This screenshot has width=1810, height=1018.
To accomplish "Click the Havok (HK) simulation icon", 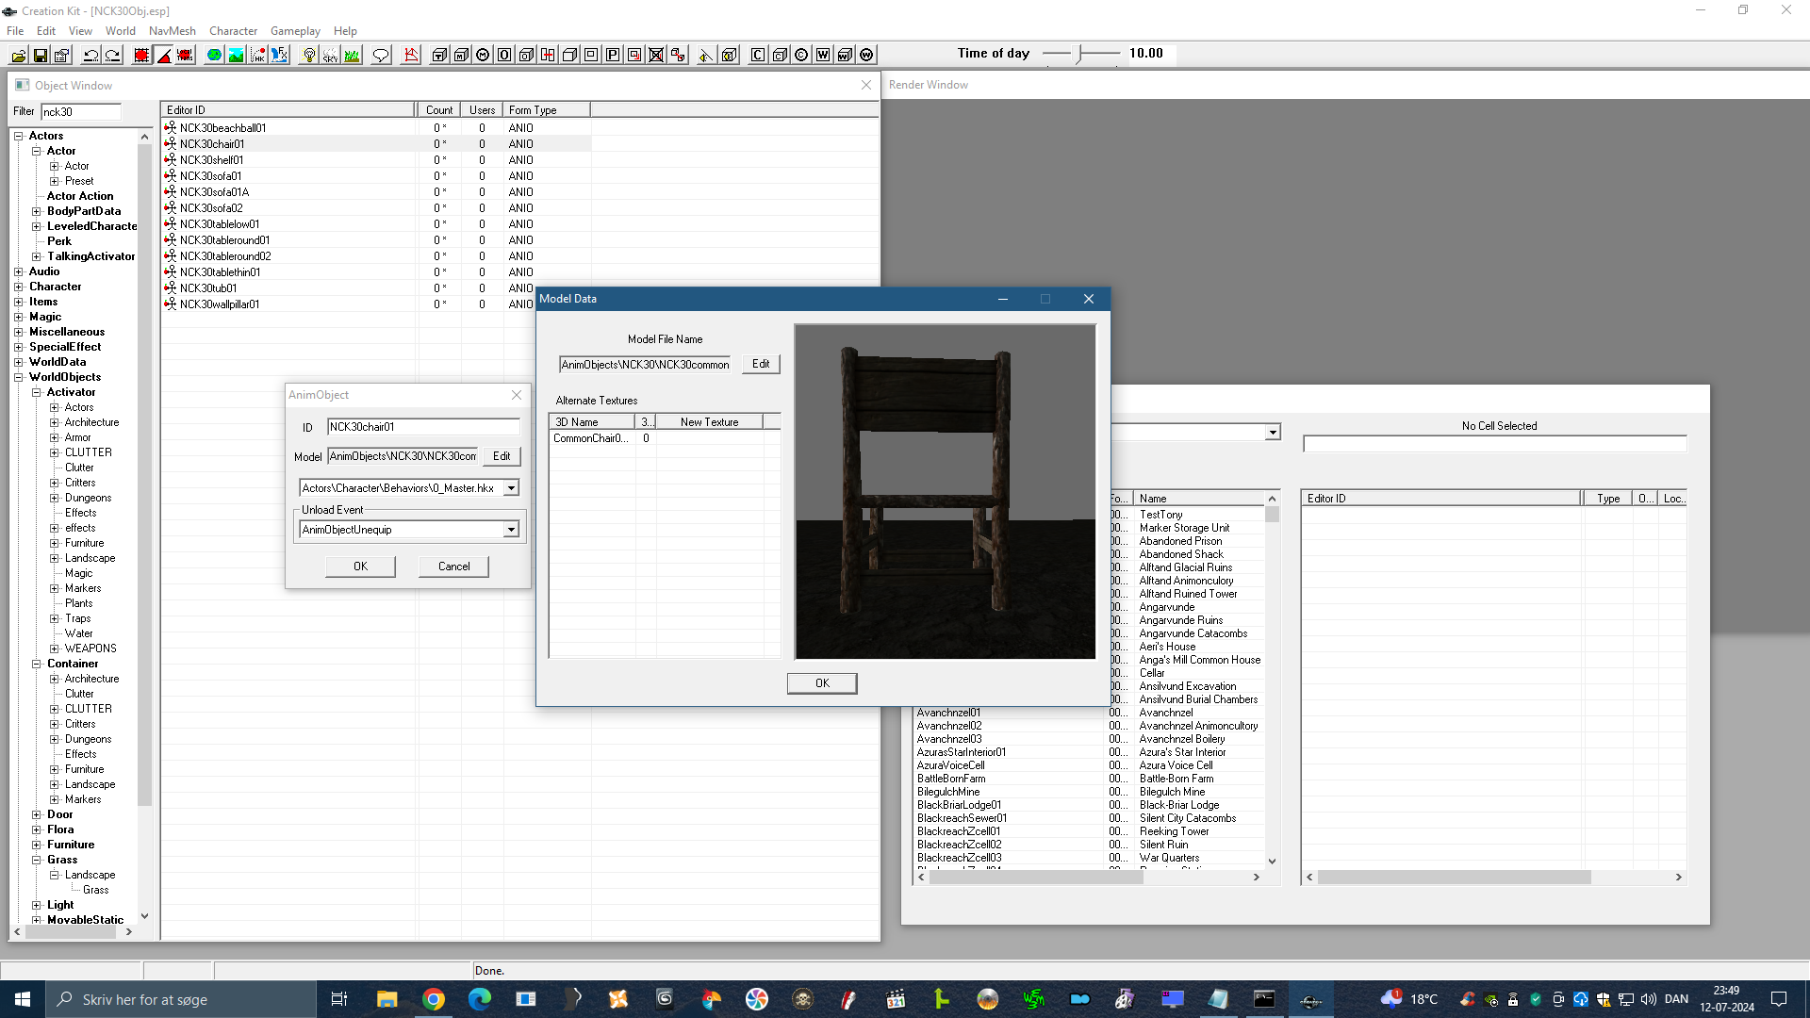I will coord(257,55).
